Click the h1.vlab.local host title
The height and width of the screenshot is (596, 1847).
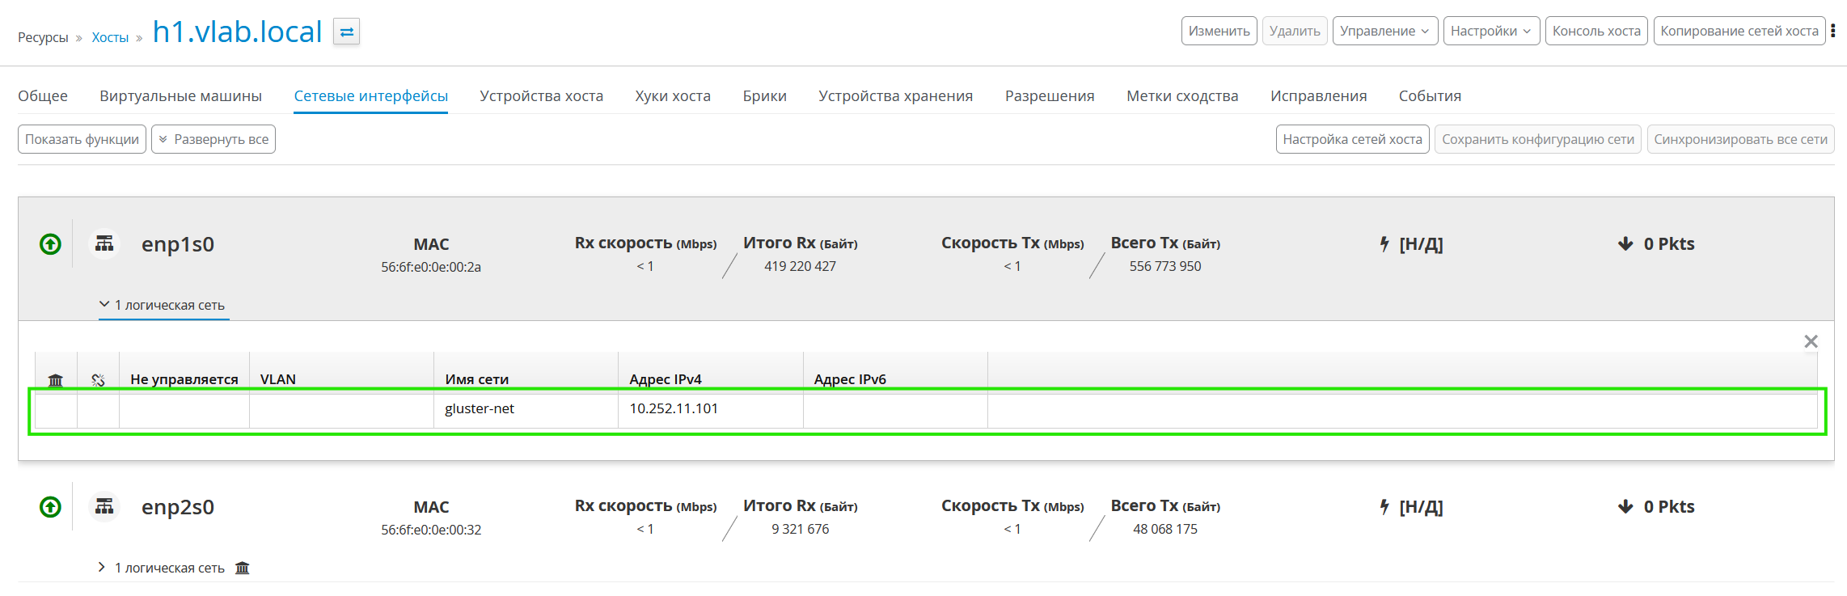(x=238, y=32)
